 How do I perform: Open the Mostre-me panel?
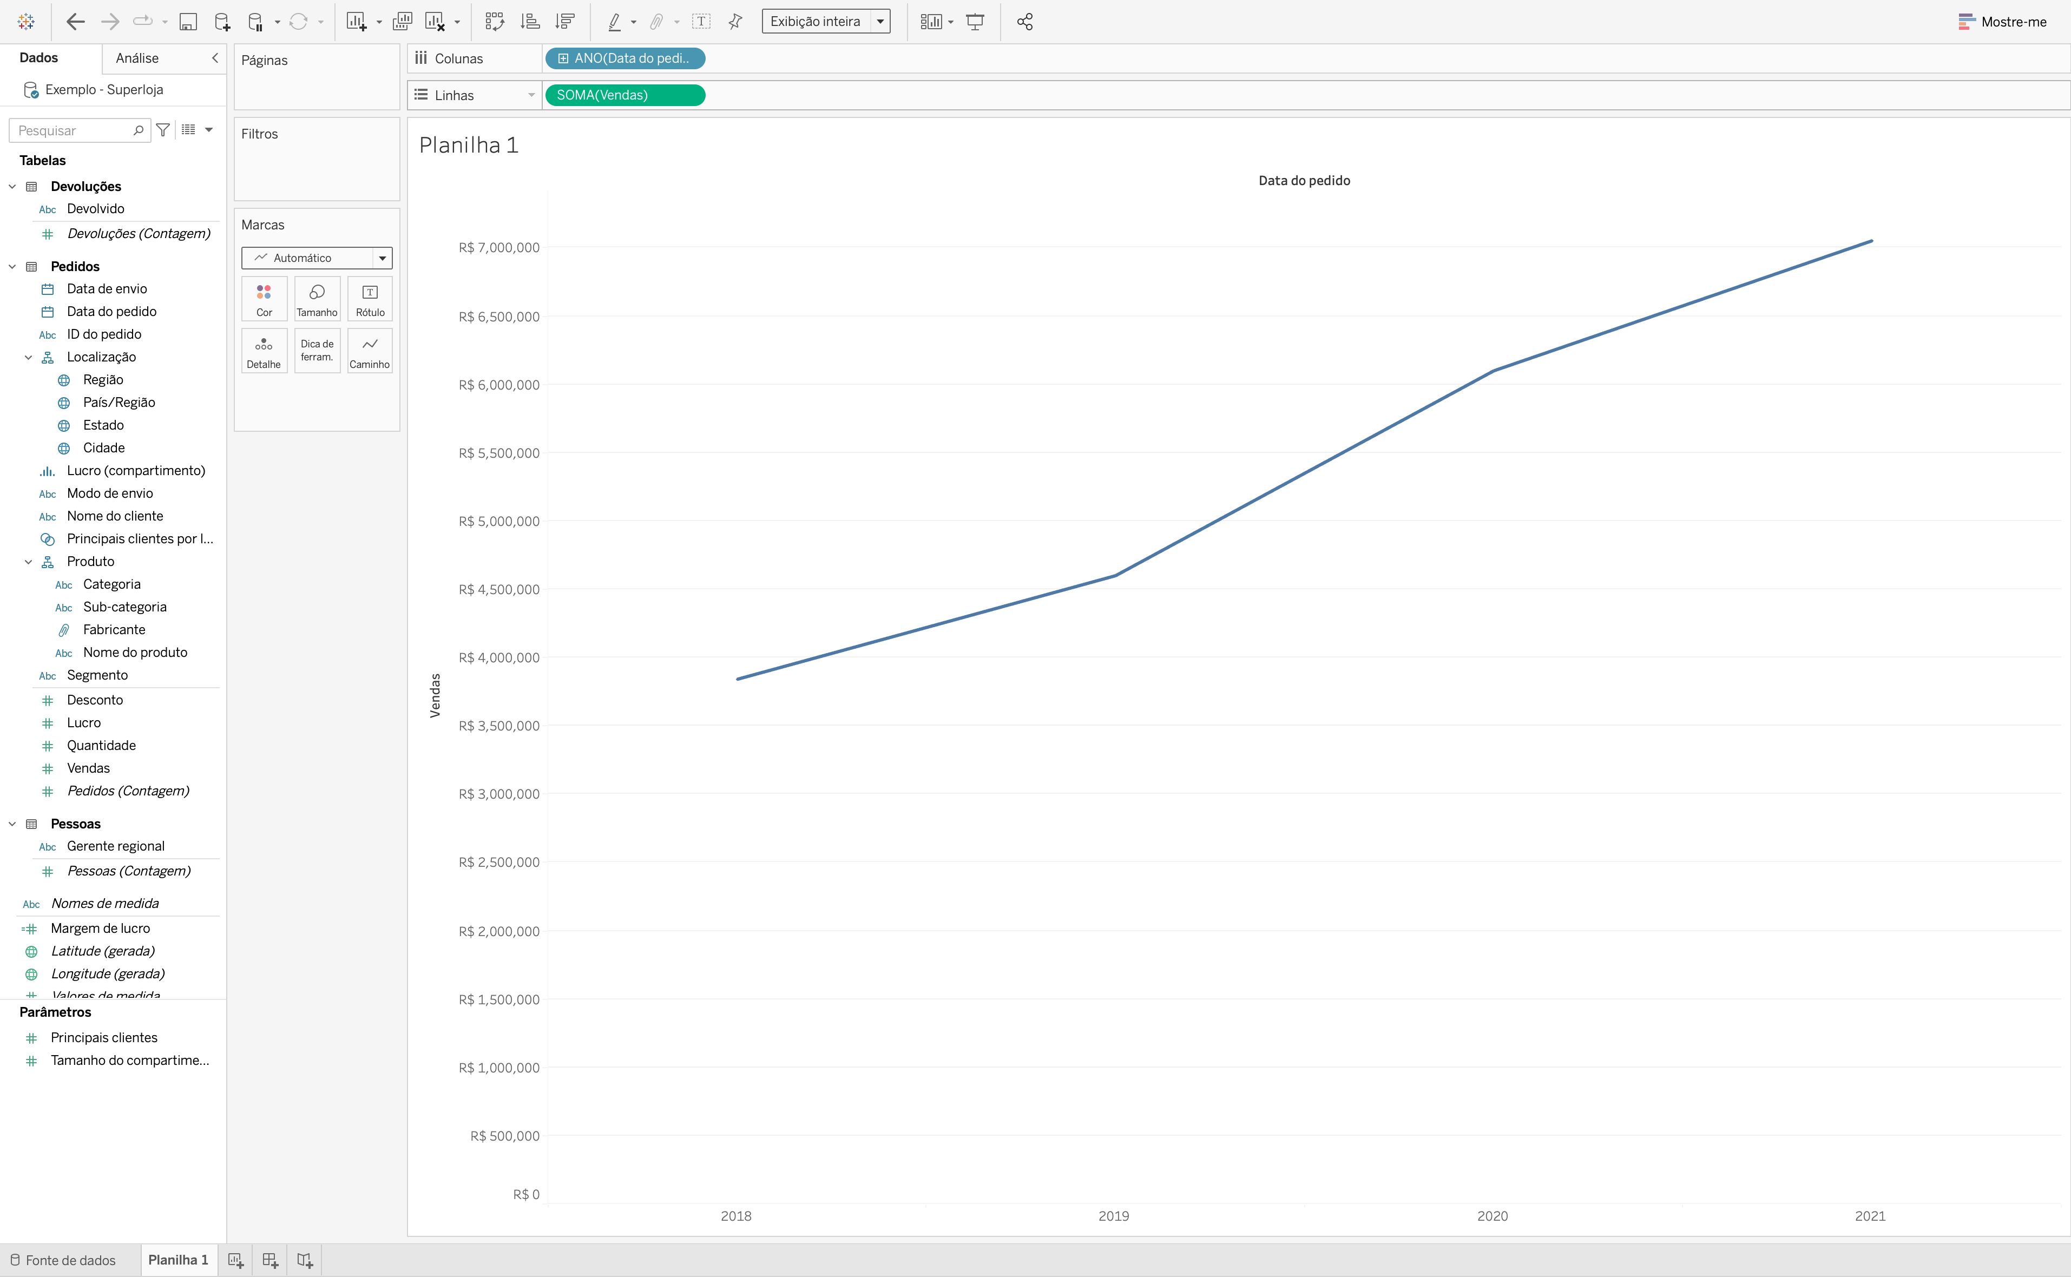point(2003,22)
